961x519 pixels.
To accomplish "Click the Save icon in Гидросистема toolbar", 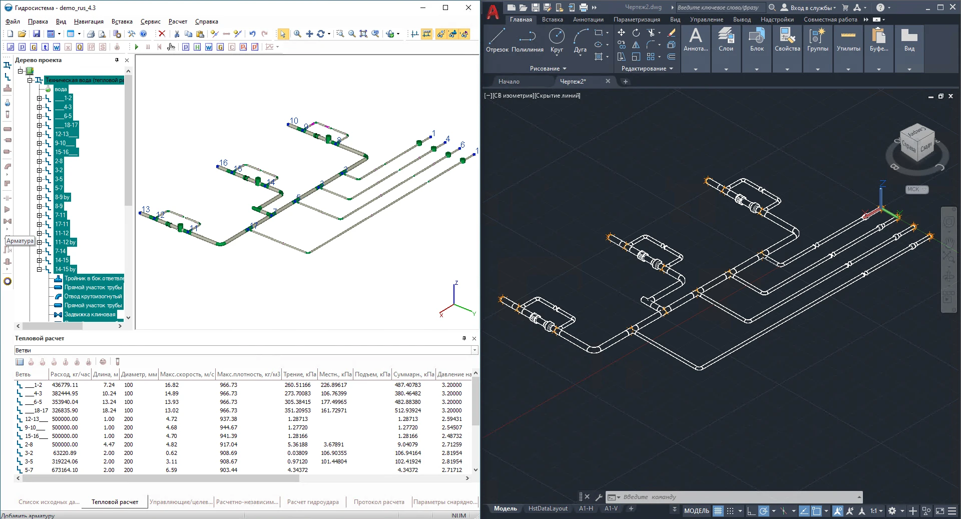I will pyautogui.click(x=36, y=34).
